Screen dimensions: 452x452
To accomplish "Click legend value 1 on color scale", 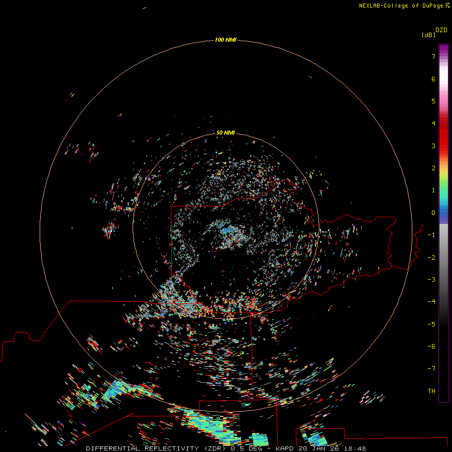I will 433,190.
